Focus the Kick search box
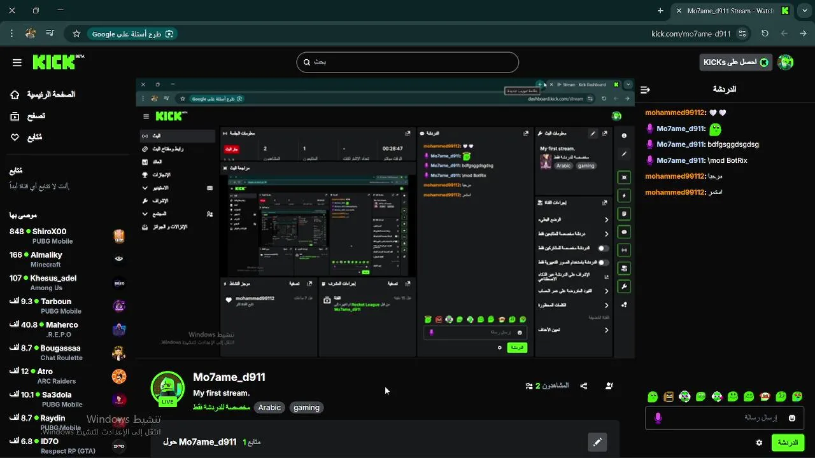The height and width of the screenshot is (458, 815). point(407,62)
